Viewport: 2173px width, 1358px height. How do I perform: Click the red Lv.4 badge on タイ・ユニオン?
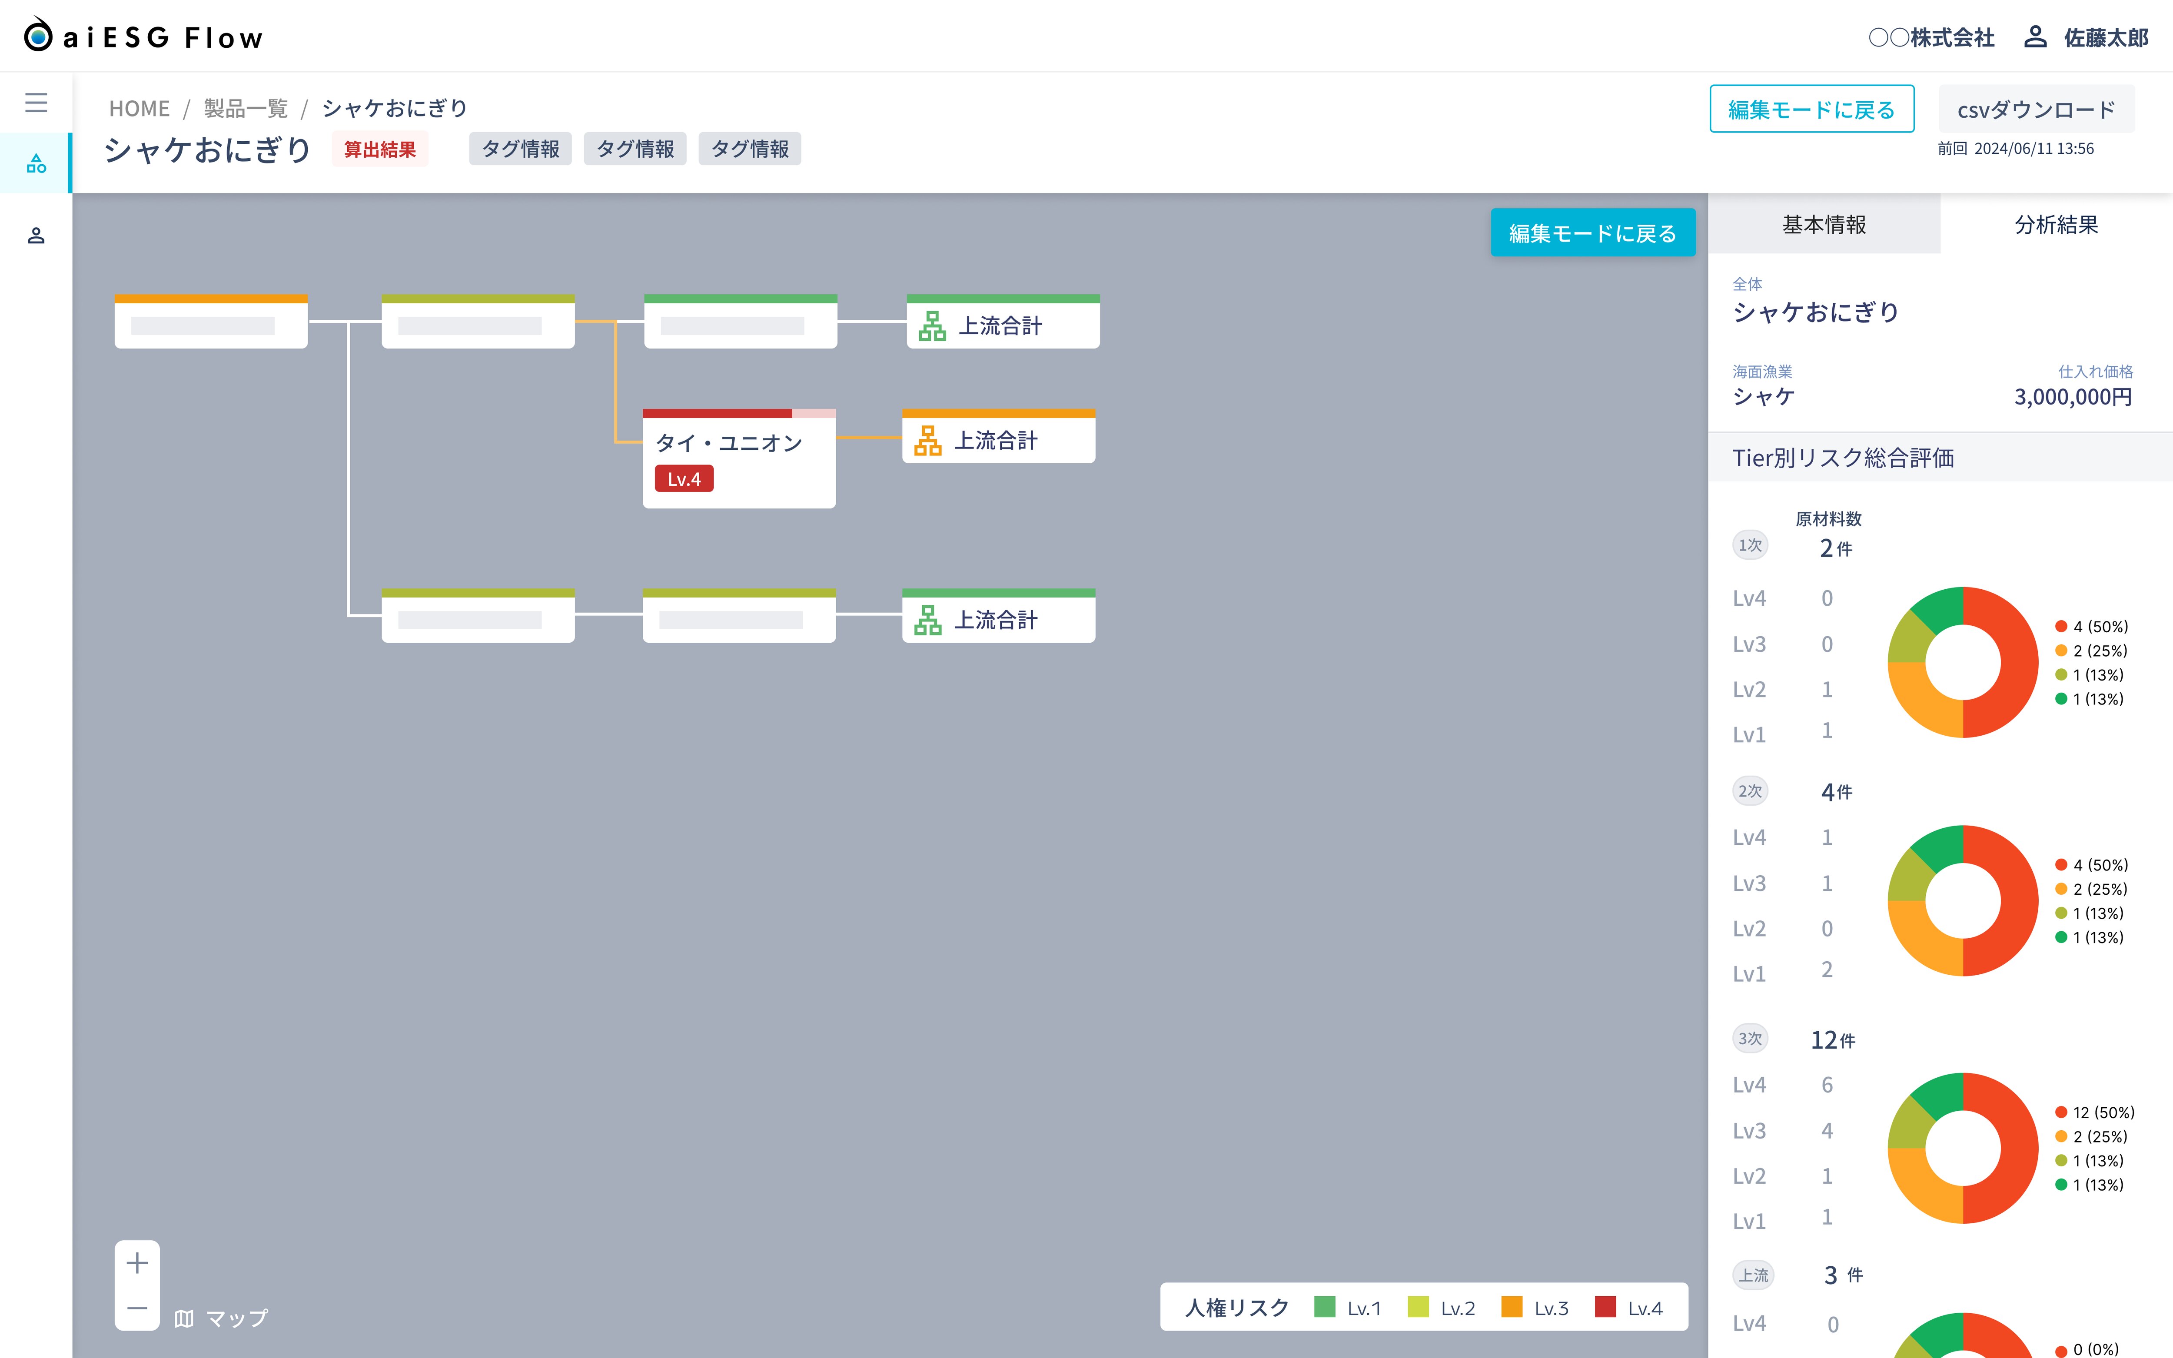(x=684, y=479)
